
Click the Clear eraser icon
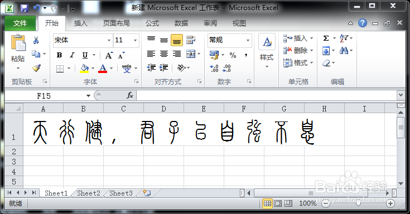tap(326, 63)
